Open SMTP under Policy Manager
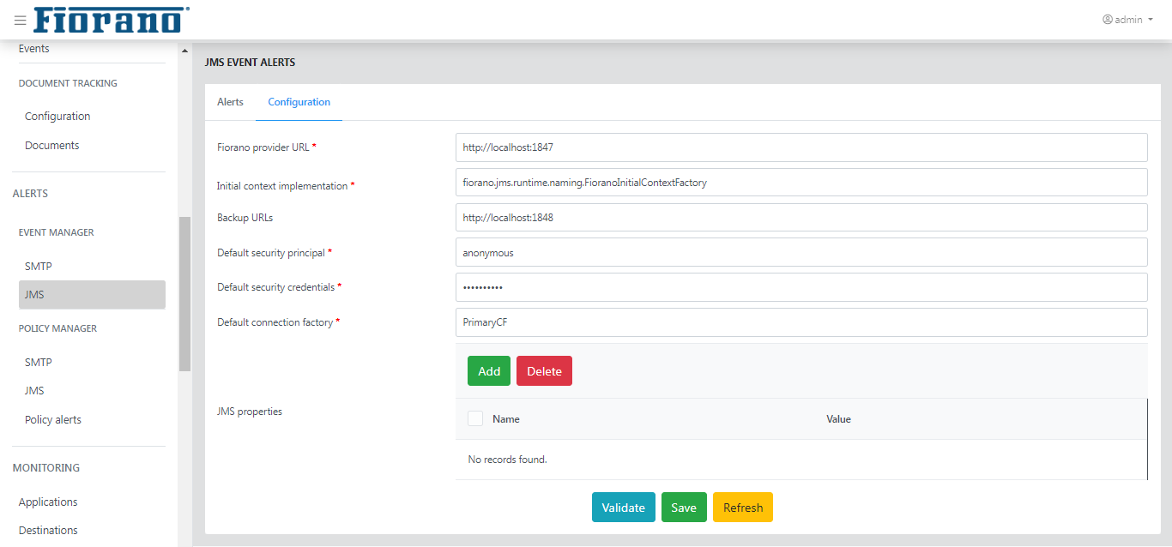The width and height of the screenshot is (1172, 547). (x=39, y=363)
